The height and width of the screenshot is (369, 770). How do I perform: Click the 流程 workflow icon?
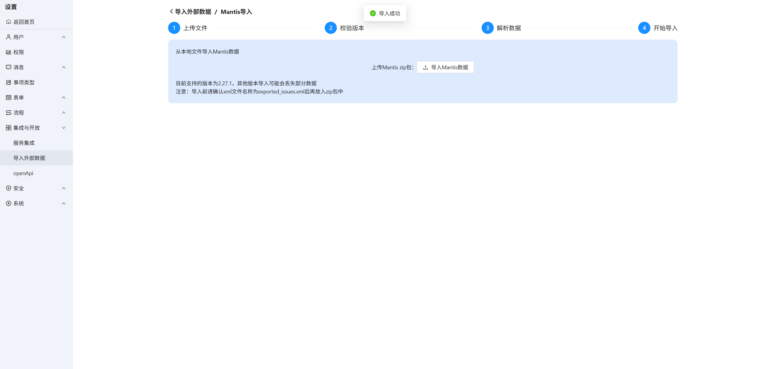click(x=8, y=113)
